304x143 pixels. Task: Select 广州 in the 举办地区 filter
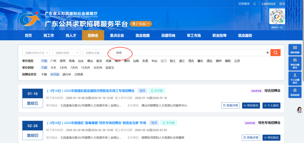[53, 61]
